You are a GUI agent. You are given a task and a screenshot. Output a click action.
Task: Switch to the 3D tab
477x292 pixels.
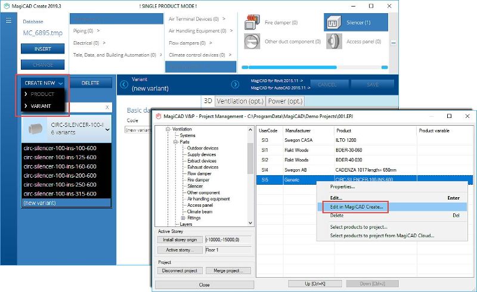[207, 101]
